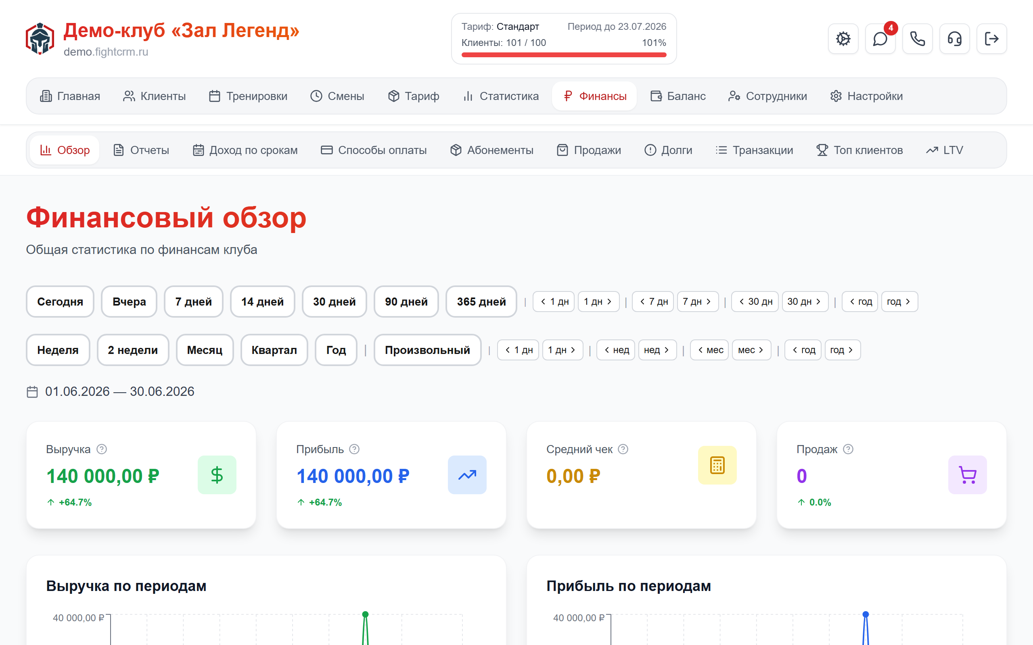Shift forward with the мес > button
Image resolution: width=1033 pixels, height=645 pixels.
coord(752,350)
